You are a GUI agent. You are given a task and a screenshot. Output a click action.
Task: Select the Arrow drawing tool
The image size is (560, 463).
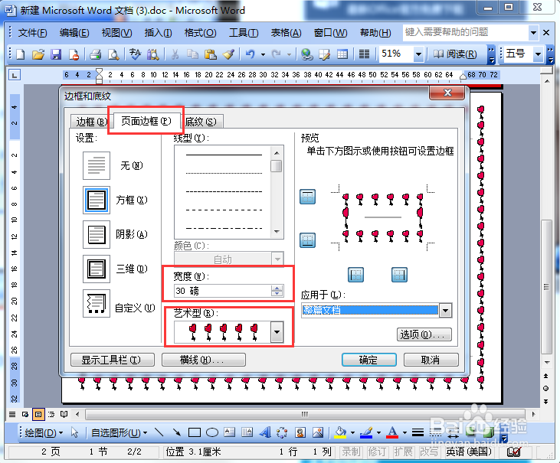(176, 432)
